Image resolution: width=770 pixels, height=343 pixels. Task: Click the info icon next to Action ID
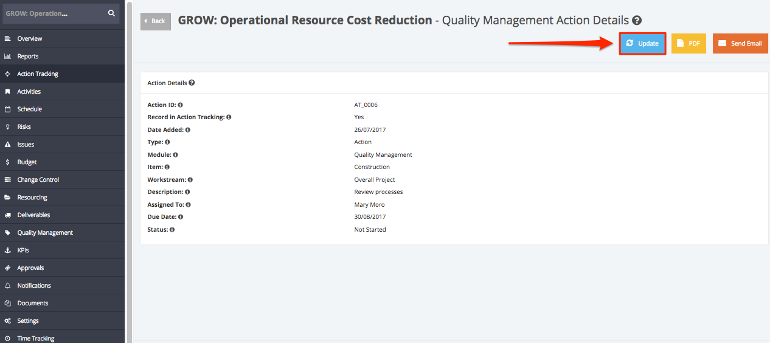point(181,105)
